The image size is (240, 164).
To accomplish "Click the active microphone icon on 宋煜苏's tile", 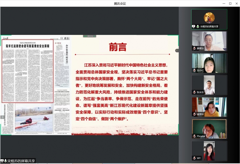I will (x=198, y=26).
